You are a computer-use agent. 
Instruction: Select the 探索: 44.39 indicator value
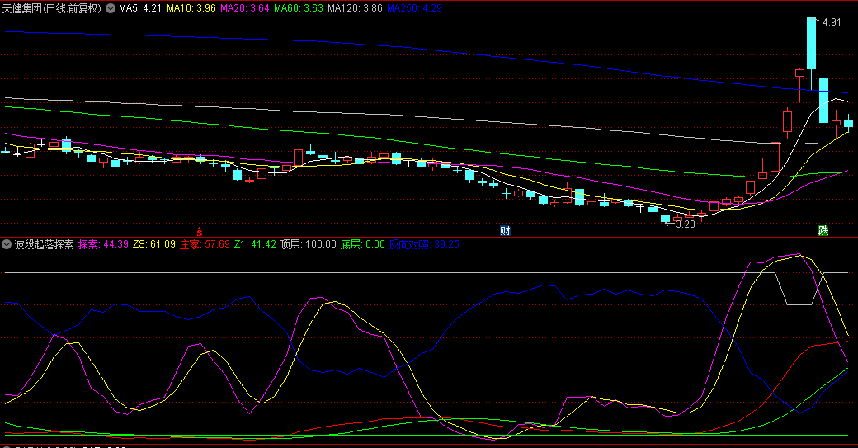tap(104, 244)
